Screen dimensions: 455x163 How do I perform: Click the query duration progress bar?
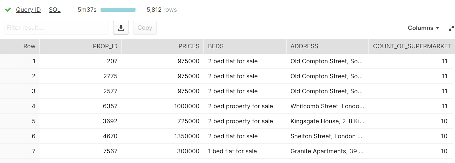pyautogui.click(x=118, y=10)
